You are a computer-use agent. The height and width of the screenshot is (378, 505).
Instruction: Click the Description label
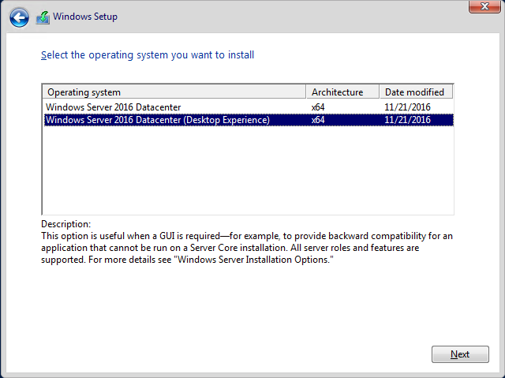pyautogui.click(x=66, y=224)
